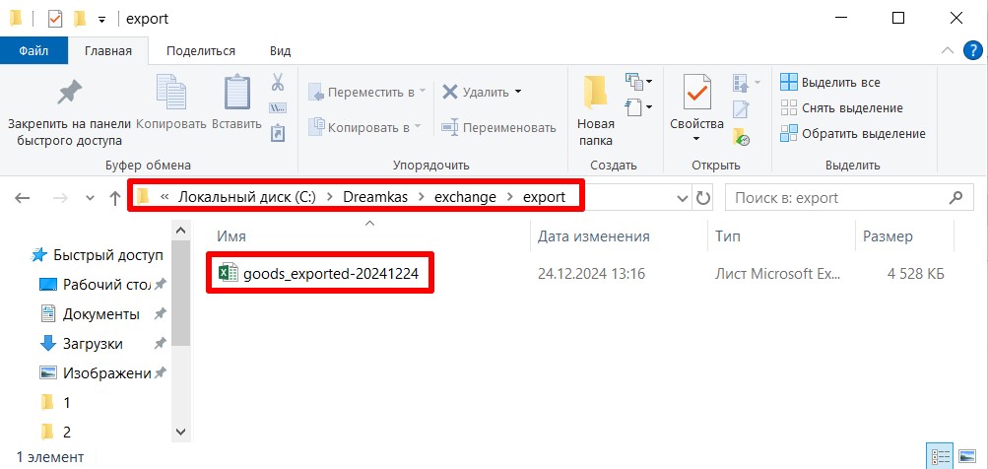
Task: Click Локальный диск (C:) in path
Action: [246, 197]
